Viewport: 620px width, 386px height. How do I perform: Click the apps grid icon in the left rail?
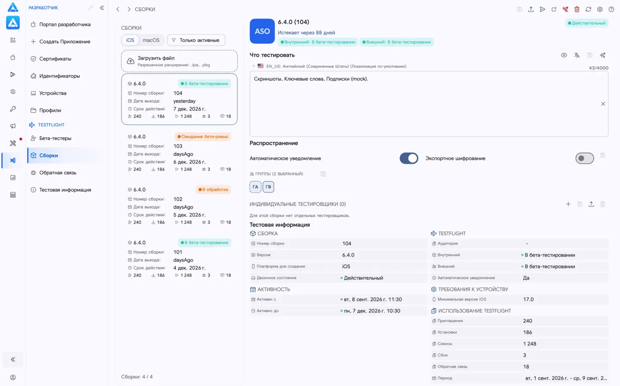click(13, 40)
